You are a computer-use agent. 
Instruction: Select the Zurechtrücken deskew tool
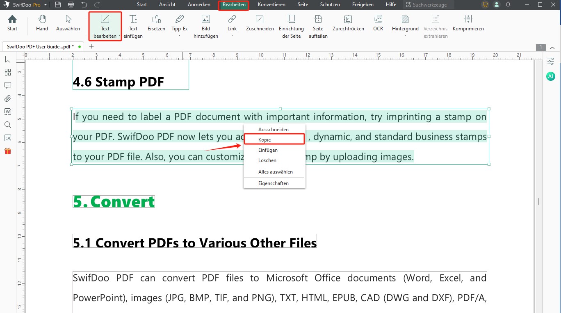click(x=348, y=23)
